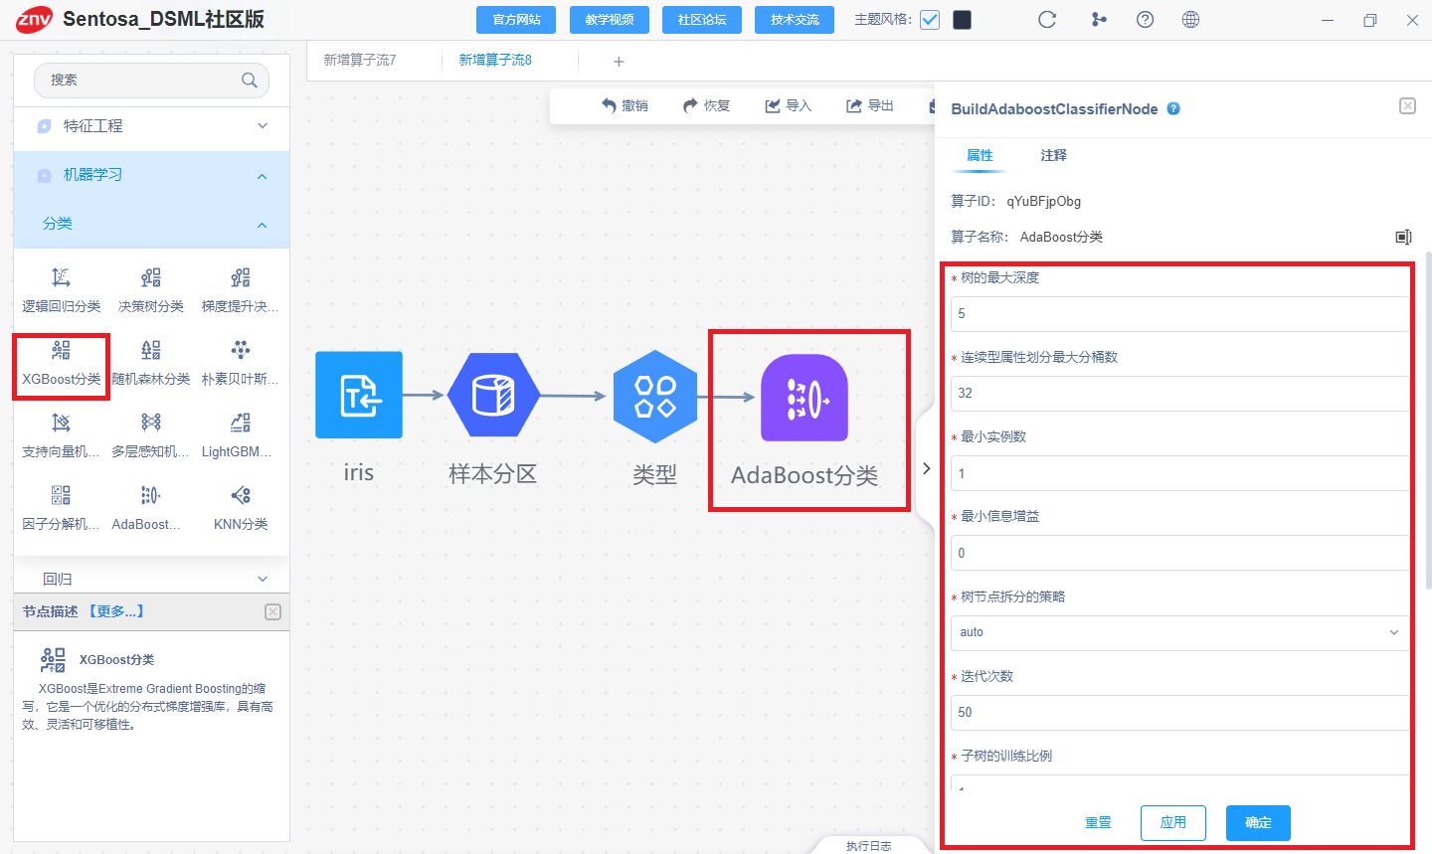Select the 朴素贝叶斯 operator icon
The height and width of the screenshot is (854, 1432).
(x=241, y=350)
